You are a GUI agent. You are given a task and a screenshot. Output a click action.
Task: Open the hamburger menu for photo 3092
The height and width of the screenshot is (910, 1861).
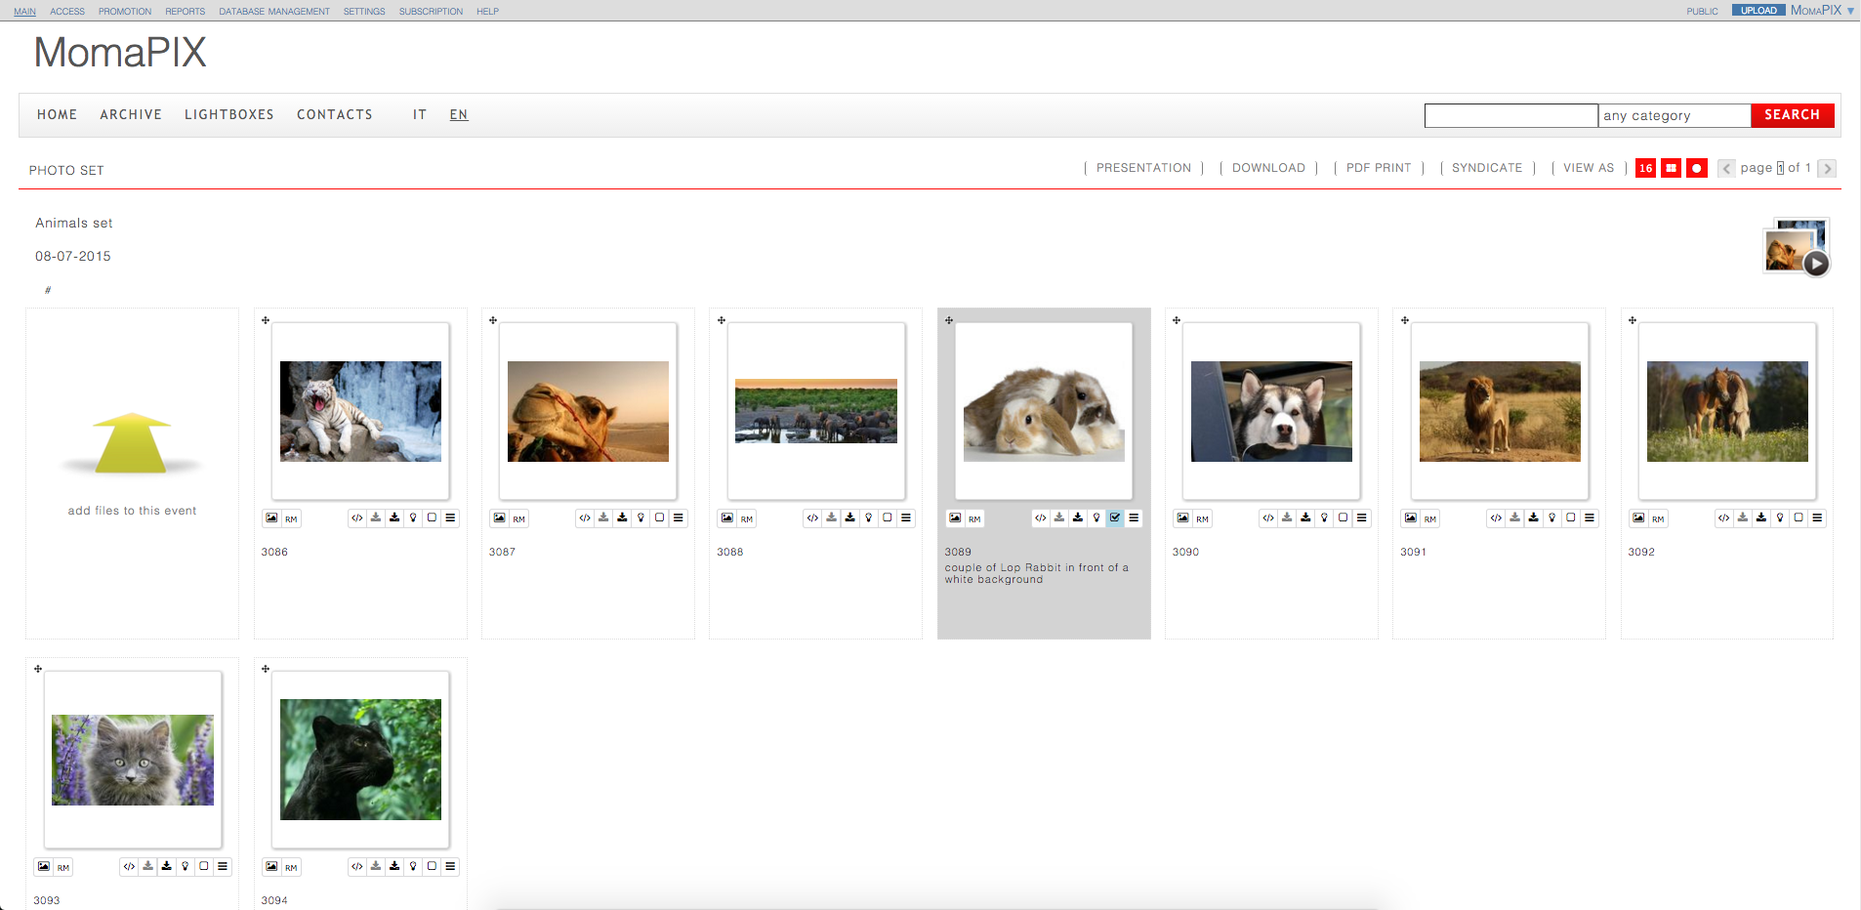point(1817,518)
